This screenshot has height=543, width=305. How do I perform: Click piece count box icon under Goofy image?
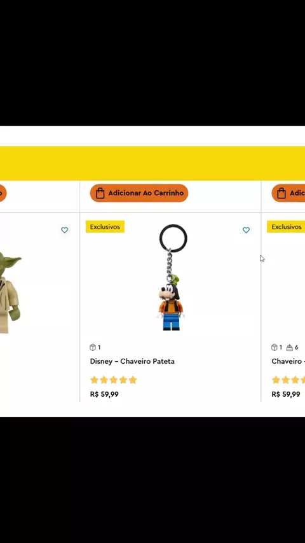click(92, 347)
